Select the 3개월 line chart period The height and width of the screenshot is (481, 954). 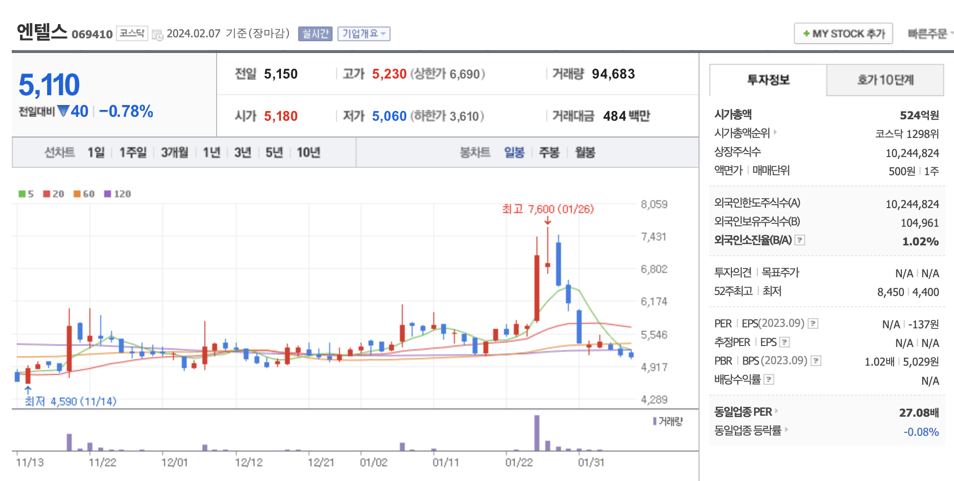click(x=175, y=153)
